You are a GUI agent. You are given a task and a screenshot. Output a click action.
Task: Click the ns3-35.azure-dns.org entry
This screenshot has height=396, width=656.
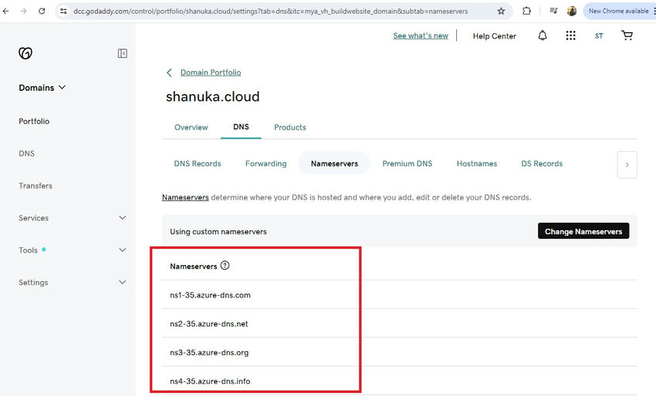click(209, 353)
